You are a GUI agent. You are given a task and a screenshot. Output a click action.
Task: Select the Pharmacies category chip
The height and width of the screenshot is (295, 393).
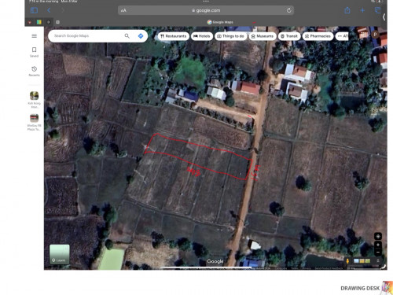click(318, 36)
